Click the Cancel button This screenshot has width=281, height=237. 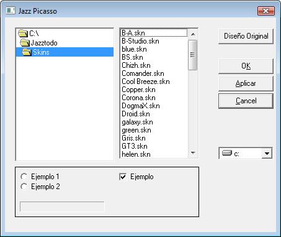coord(246,101)
